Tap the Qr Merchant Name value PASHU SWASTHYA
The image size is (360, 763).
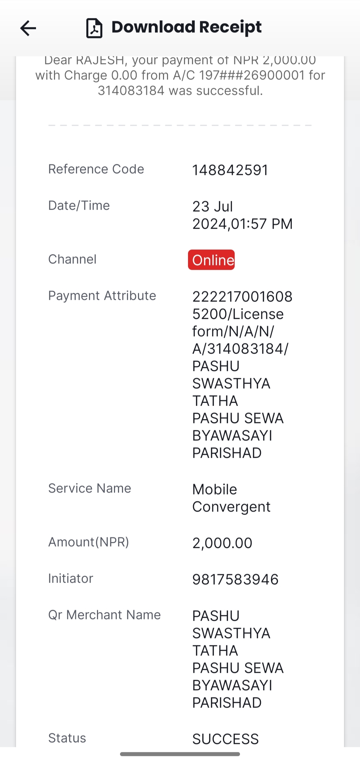point(238,659)
